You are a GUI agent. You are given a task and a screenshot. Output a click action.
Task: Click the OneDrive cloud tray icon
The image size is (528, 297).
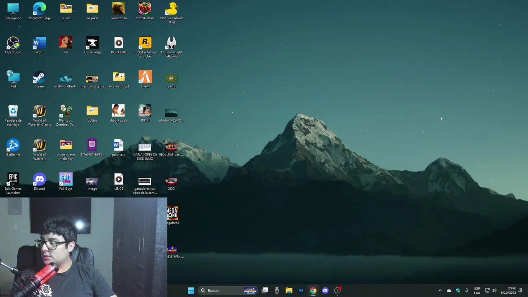pyautogui.click(x=449, y=290)
